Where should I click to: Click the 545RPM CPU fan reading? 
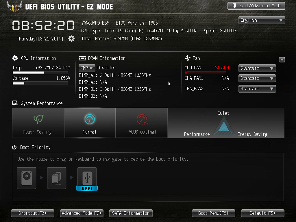(x=222, y=68)
